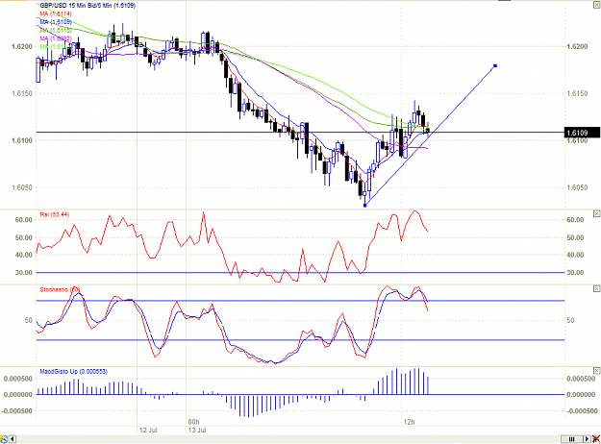Close the MacdGisto indicator panel
The image size is (601, 444).
(x=597, y=370)
